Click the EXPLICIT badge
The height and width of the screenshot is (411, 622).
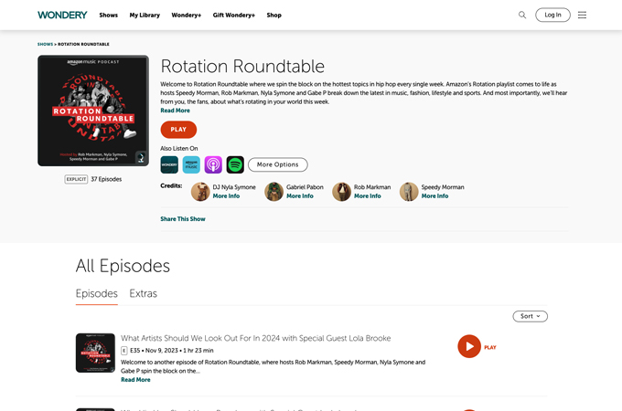(x=76, y=179)
